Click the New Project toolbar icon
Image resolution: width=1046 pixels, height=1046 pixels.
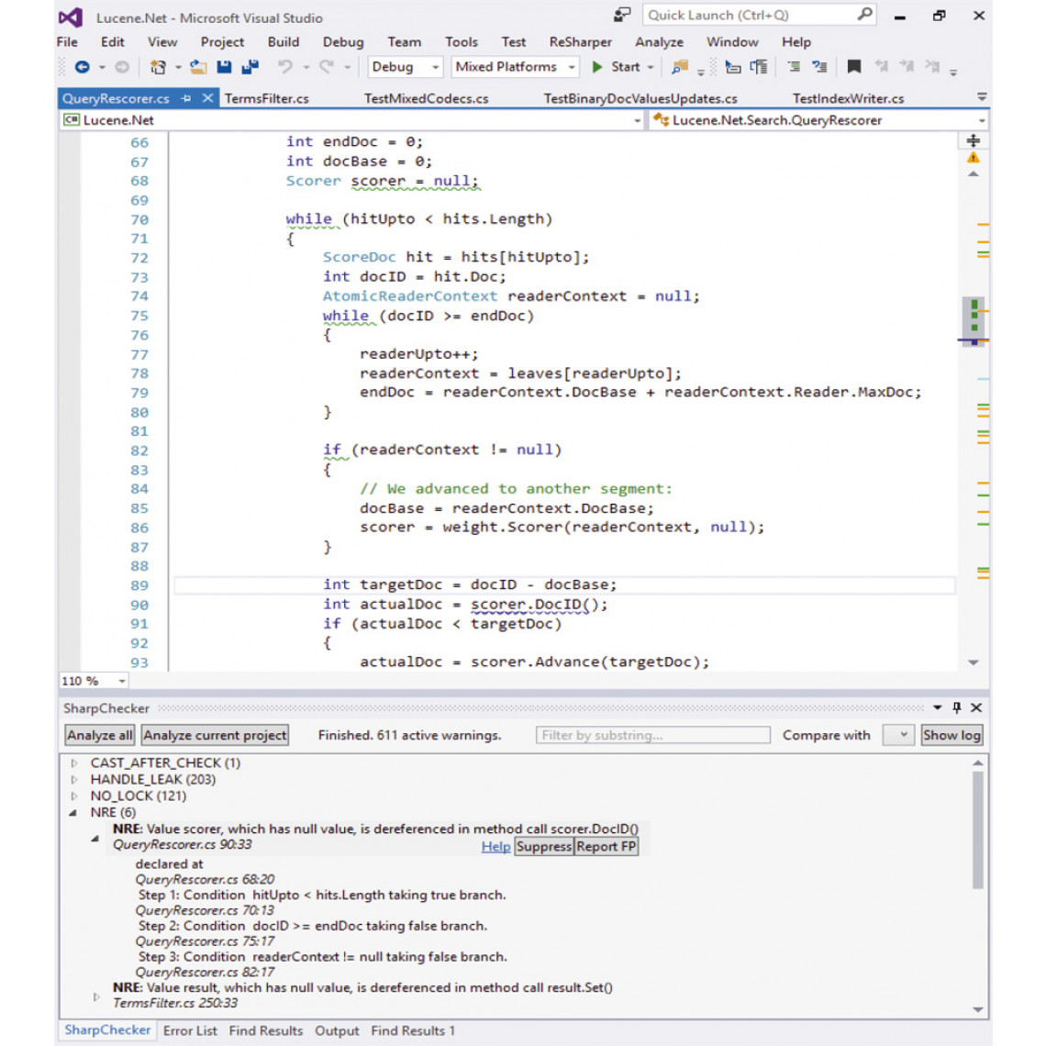point(158,67)
